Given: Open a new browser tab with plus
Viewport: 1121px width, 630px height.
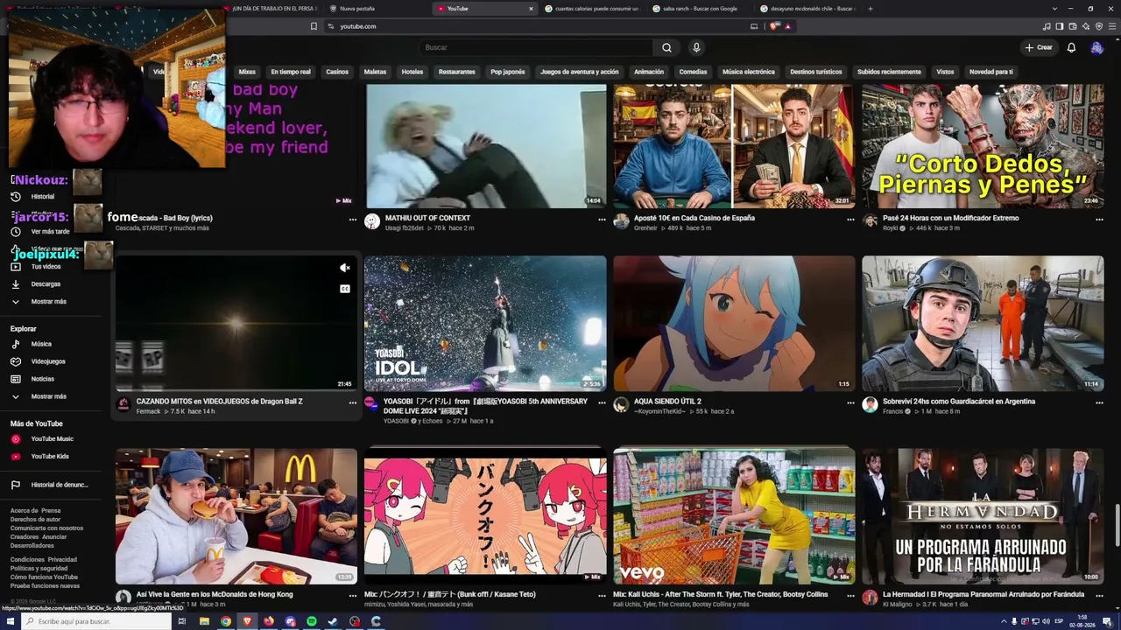Looking at the screenshot, I should click(x=870, y=9).
